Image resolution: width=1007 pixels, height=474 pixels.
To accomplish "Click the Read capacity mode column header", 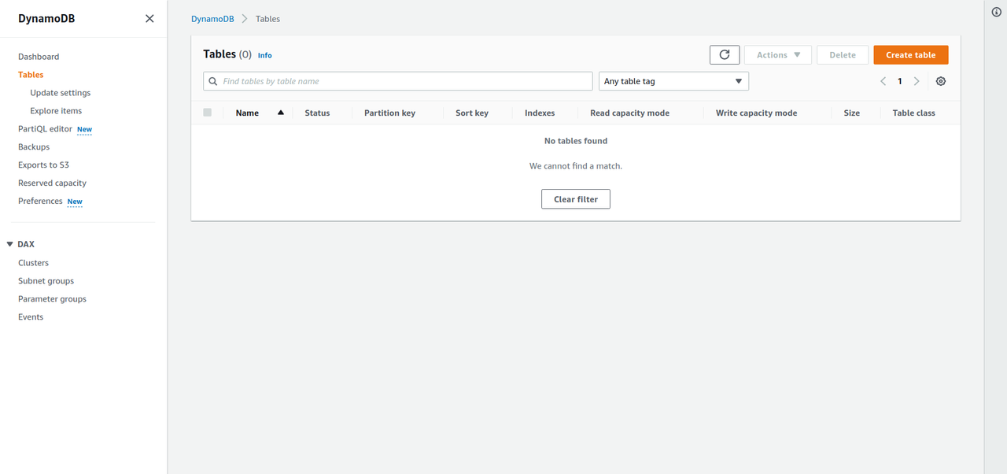I will [629, 113].
